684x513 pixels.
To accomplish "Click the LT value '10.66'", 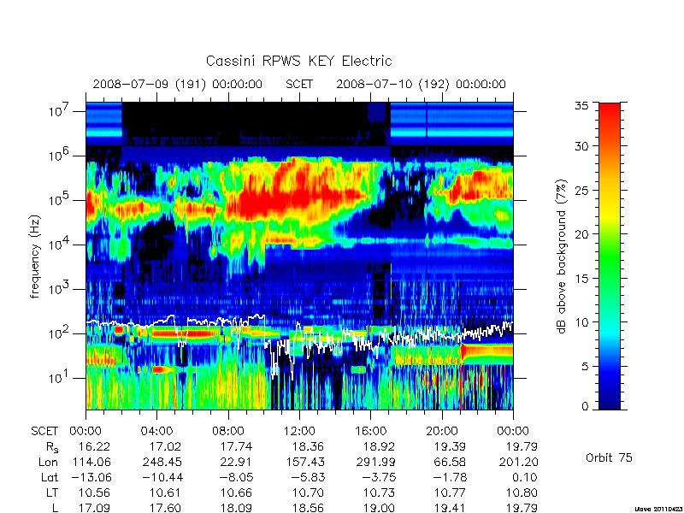I will coord(236,493).
